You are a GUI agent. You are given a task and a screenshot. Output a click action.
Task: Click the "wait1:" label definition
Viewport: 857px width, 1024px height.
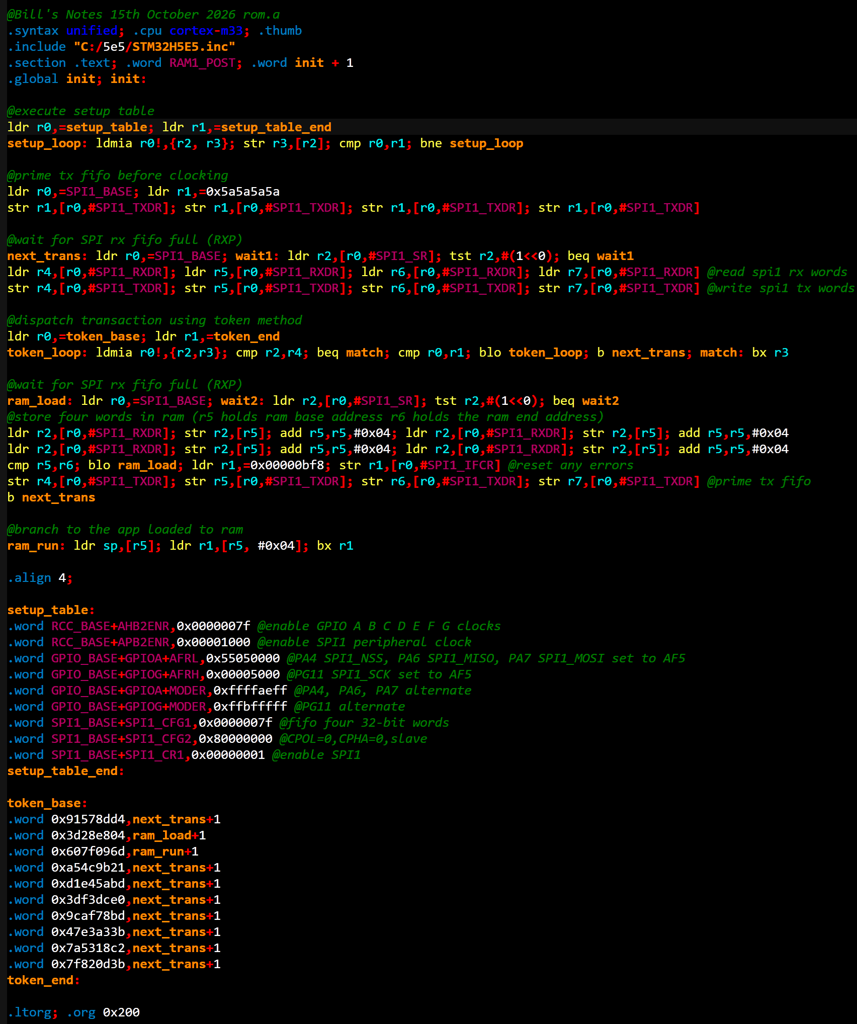click(x=258, y=256)
